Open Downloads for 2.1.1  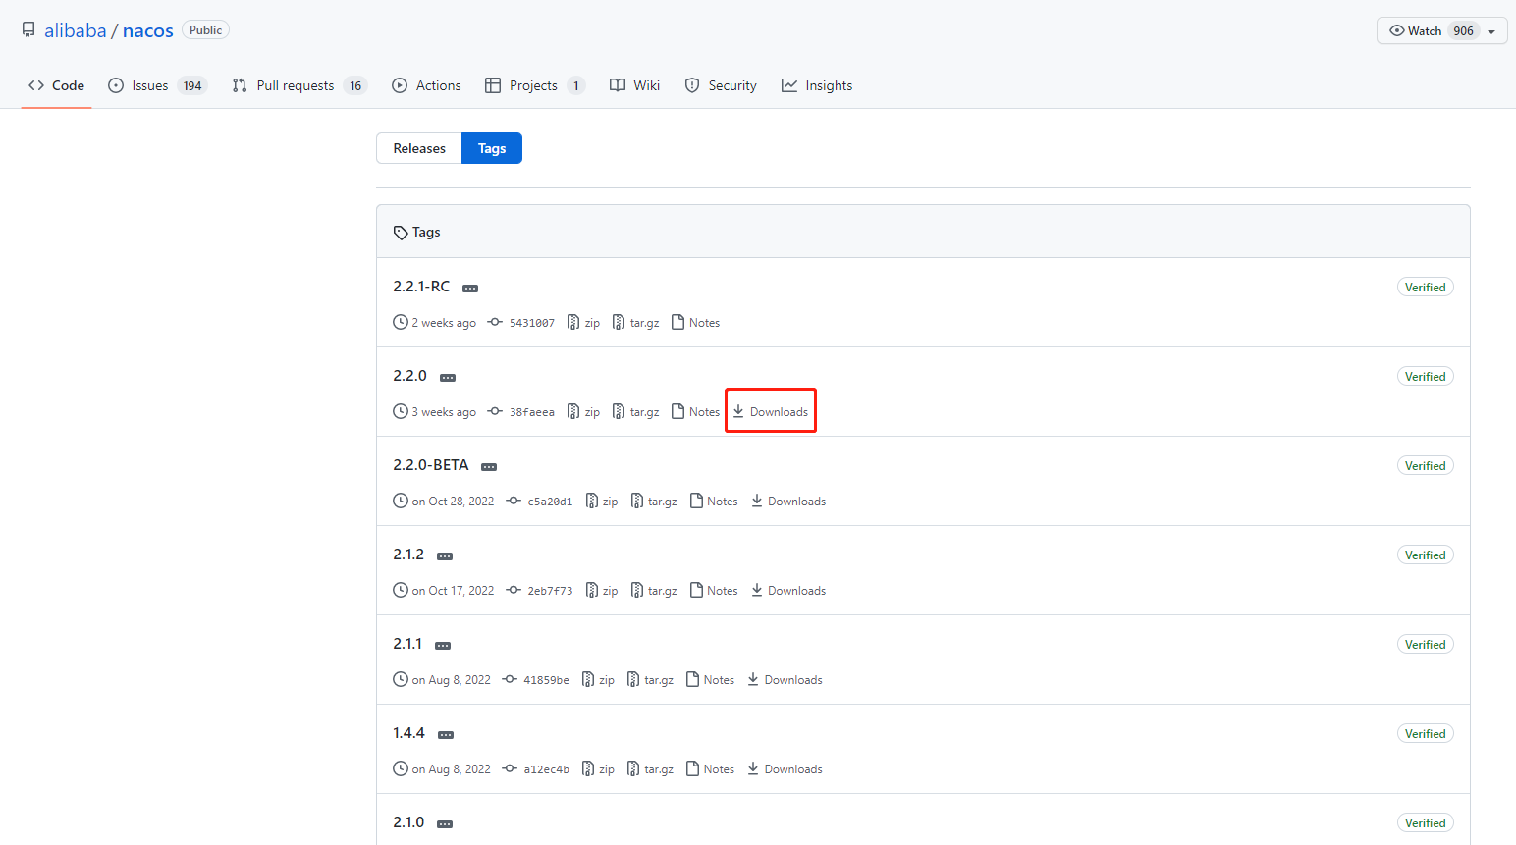785,680
